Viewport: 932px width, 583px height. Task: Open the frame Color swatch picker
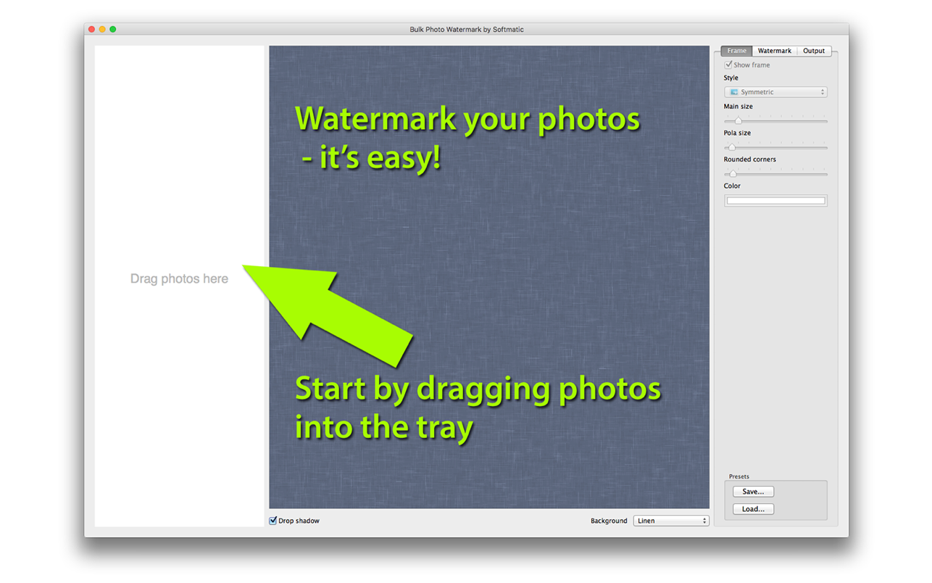pos(775,201)
